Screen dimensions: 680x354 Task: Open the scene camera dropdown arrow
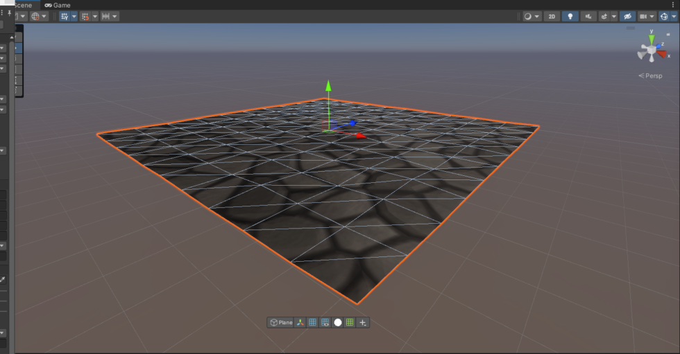click(x=652, y=17)
